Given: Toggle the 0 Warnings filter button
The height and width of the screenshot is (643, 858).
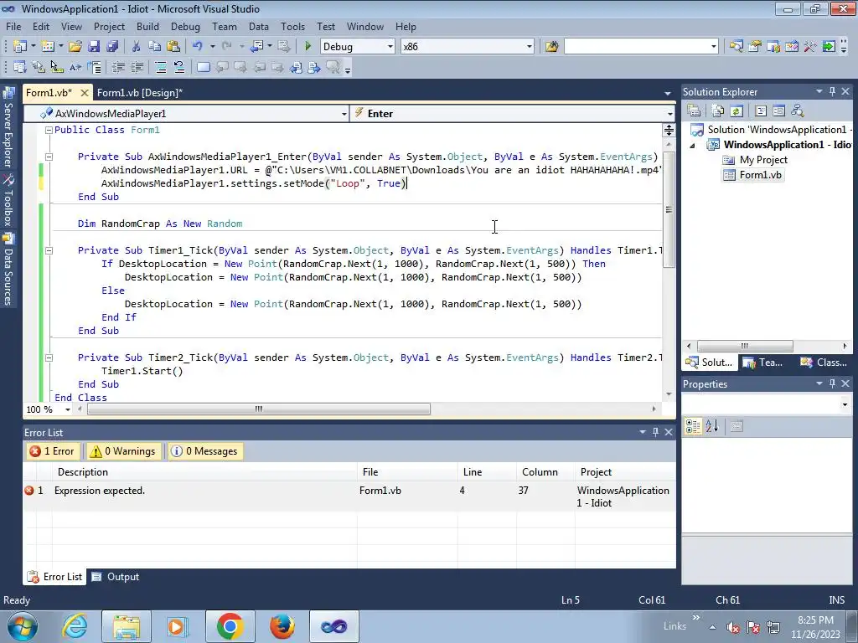Looking at the screenshot, I should 124,451.
